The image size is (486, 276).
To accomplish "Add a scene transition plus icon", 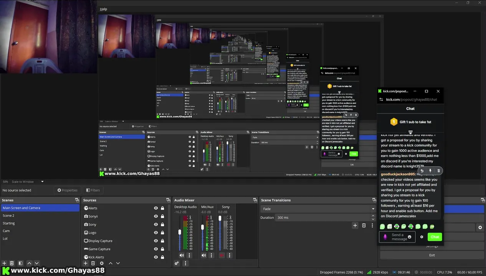I will click(355, 225).
